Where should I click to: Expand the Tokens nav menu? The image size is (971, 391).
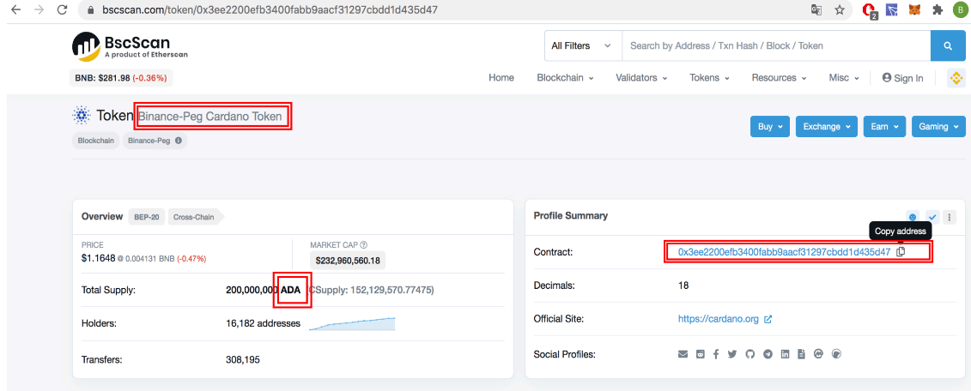tap(710, 78)
